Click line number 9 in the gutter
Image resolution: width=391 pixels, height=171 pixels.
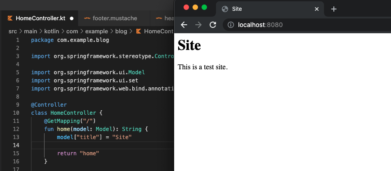tap(18, 105)
